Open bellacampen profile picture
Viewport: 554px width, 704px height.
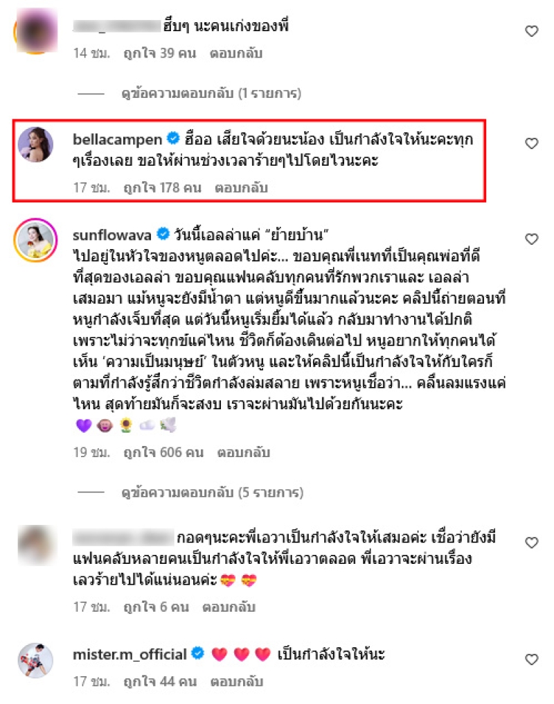35,144
